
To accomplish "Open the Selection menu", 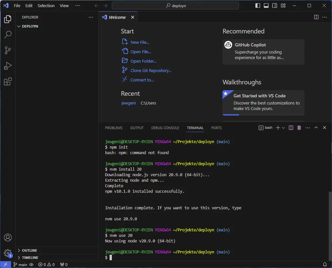I will pos(46,6).
